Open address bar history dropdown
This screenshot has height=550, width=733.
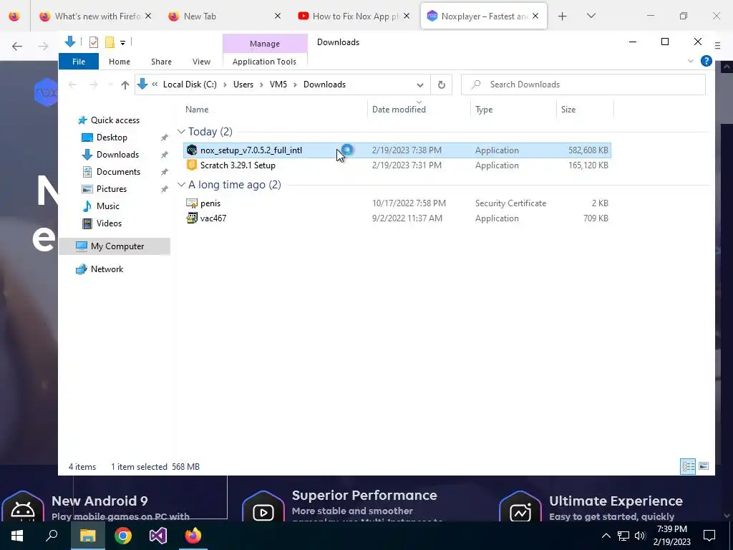pos(419,85)
